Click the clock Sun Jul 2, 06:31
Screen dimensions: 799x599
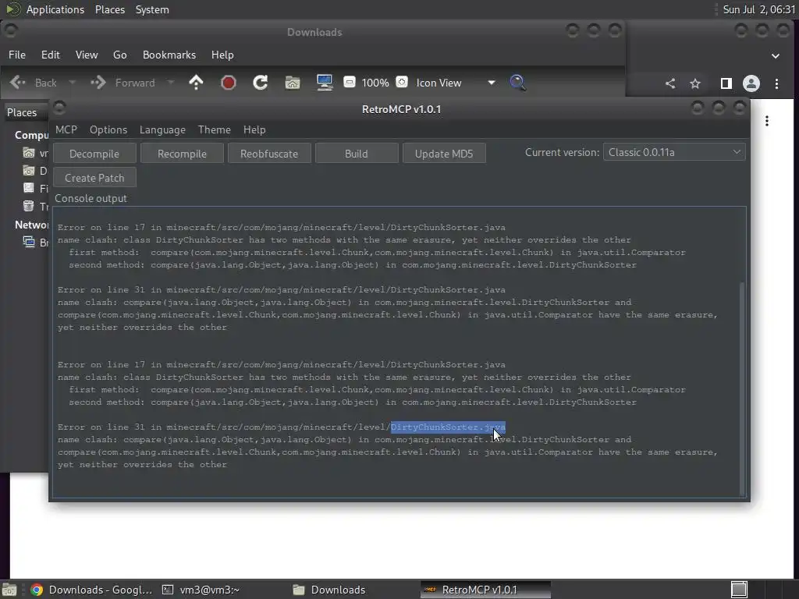point(759,9)
